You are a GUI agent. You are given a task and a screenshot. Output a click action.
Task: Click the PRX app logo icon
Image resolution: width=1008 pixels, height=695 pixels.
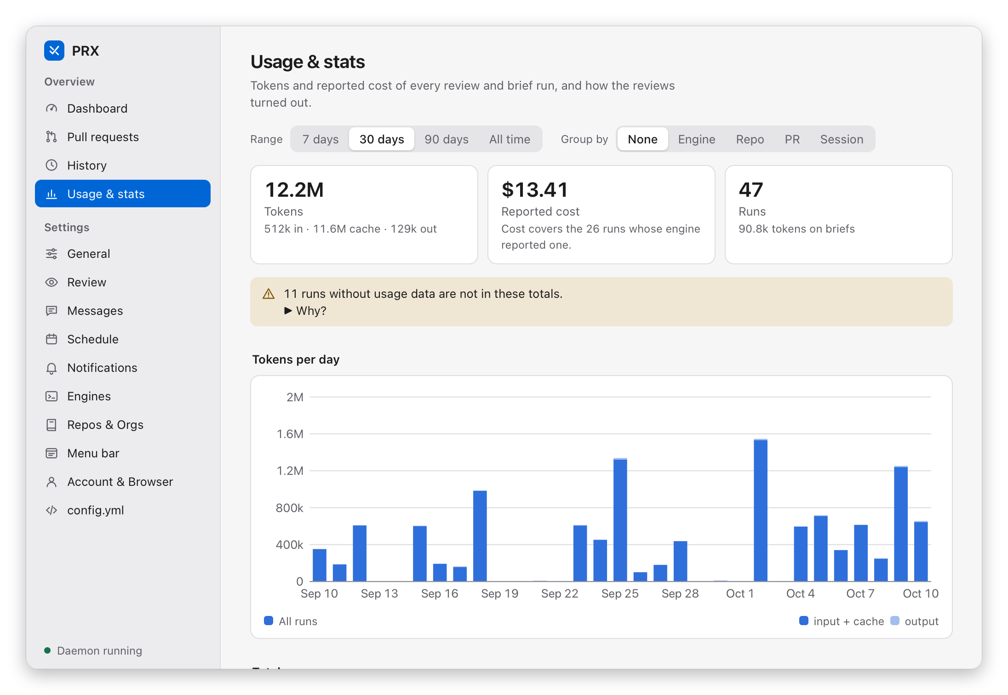[x=54, y=51]
